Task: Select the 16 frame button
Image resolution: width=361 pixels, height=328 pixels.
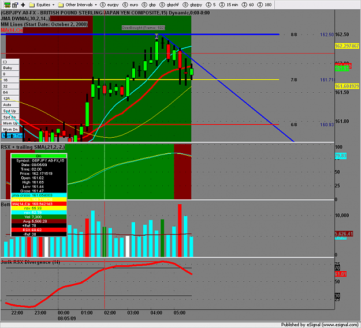Action: click(10, 80)
